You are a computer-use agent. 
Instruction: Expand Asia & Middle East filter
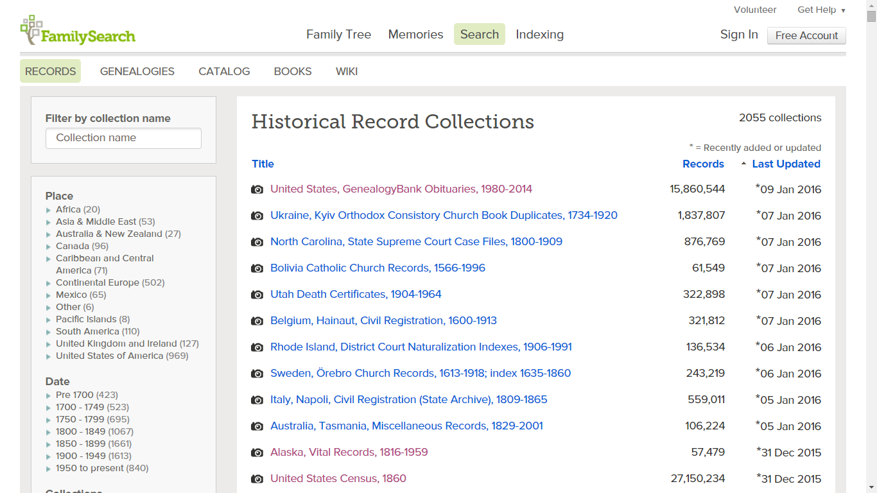pyautogui.click(x=48, y=222)
